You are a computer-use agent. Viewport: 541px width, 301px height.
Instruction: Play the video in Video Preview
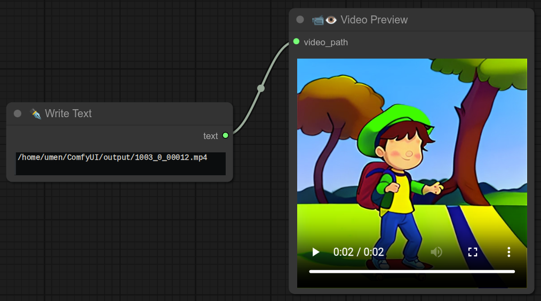(x=316, y=252)
